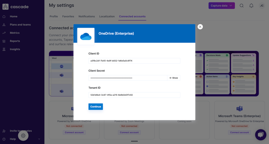
Task: Open Reports in the sidebar
Action: coord(15,41)
